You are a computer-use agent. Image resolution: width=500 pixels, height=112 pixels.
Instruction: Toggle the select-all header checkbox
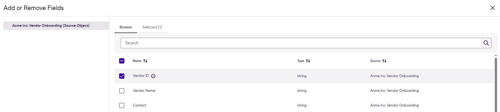pos(122,61)
